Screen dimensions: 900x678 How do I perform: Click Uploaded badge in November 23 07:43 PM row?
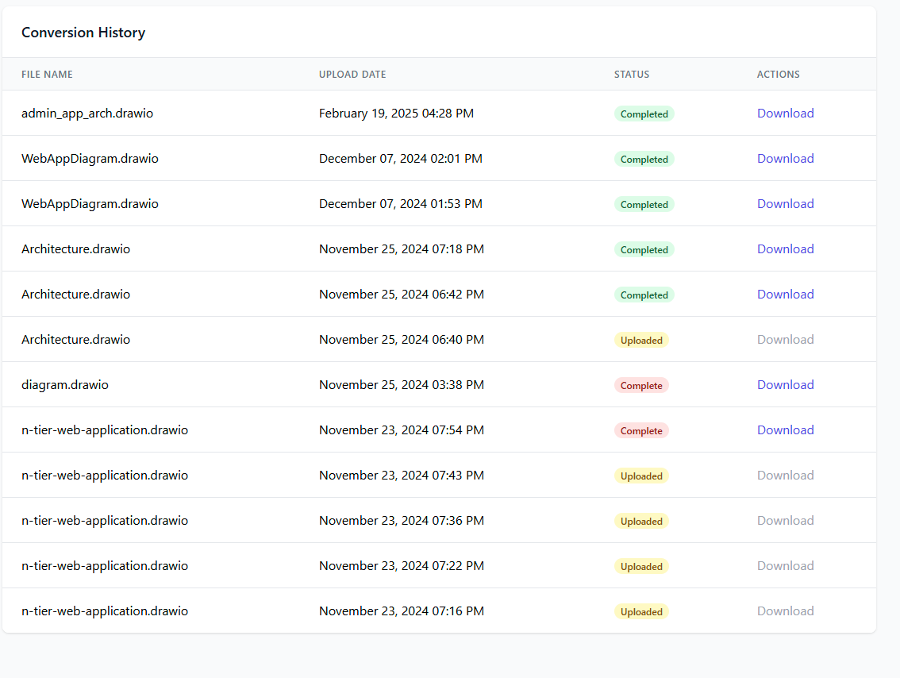[642, 476]
